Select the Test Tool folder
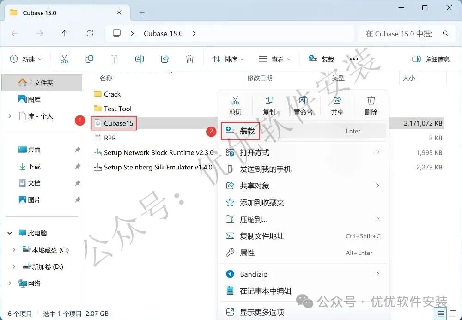The height and width of the screenshot is (320, 462). pos(113,109)
